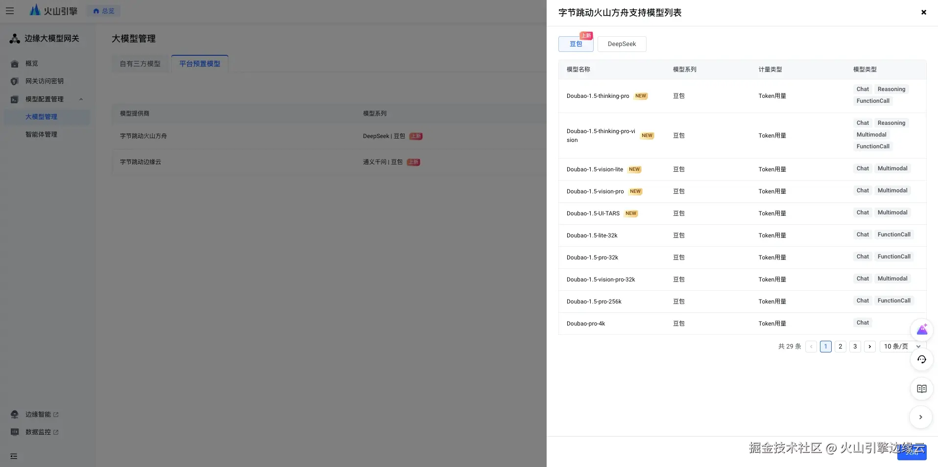Screen dimensions: 938x467
Task: Go to page 2 of the model list
Action: pyautogui.click(x=841, y=347)
